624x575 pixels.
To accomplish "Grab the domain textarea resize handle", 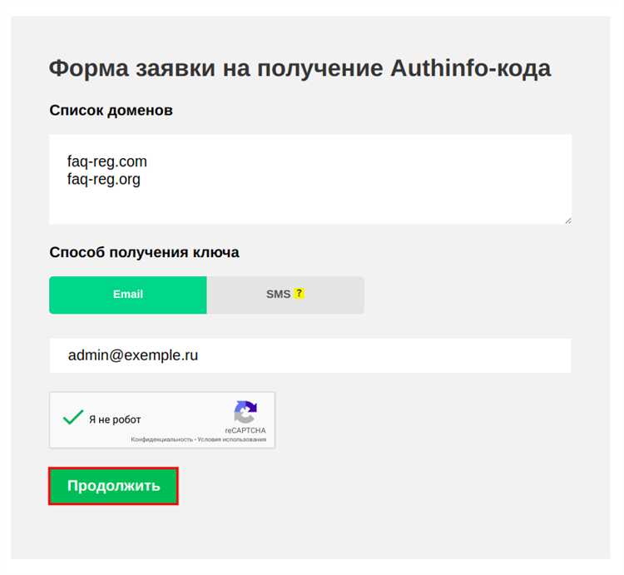I will click(x=567, y=220).
